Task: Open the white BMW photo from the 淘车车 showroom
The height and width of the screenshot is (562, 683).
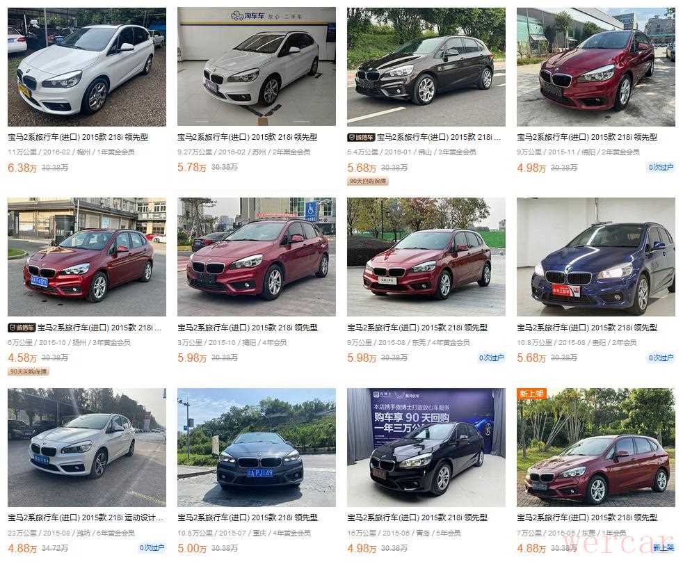Action: [257, 67]
